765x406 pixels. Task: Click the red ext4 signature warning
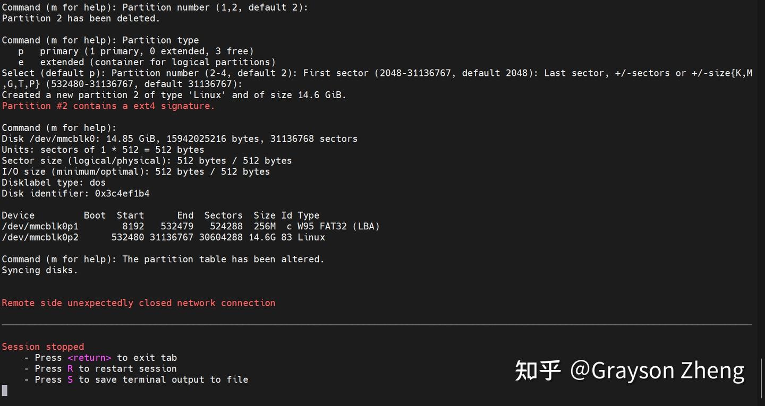(108, 106)
